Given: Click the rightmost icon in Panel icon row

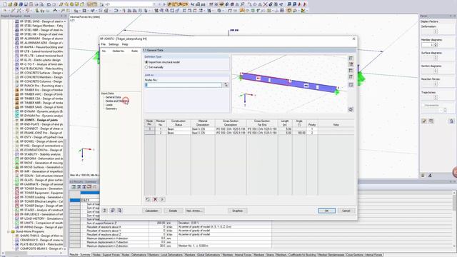Looking at the screenshot, I should click(x=451, y=121).
